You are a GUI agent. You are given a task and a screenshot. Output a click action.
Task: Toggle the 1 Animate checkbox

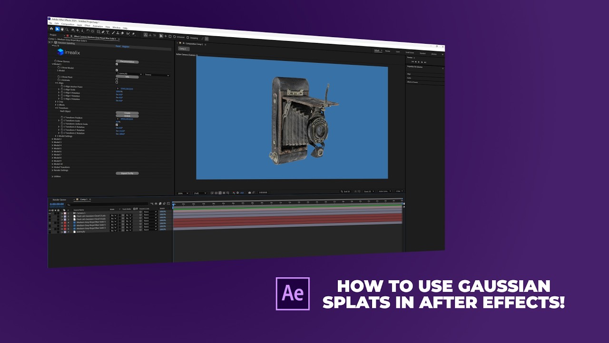pos(117,82)
